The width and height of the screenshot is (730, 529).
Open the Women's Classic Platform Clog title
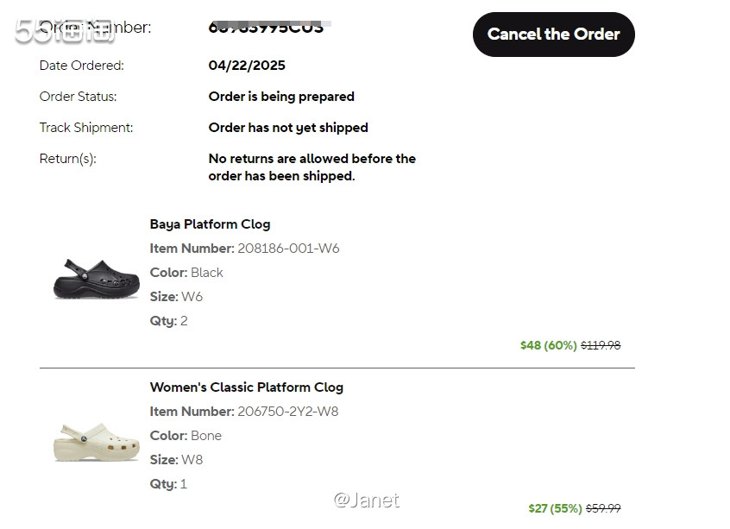coord(246,387)
